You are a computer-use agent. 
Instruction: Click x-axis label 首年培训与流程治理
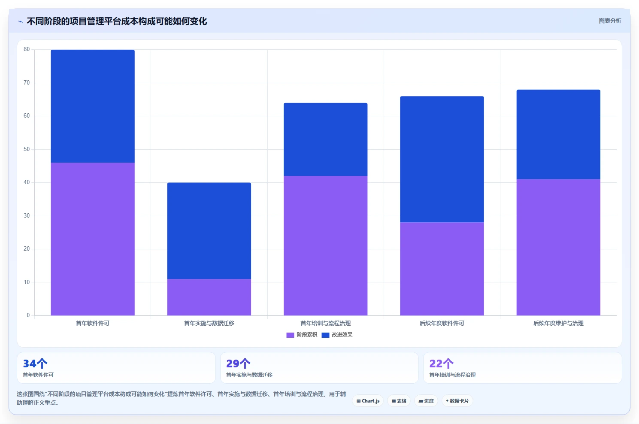pos(325,323)
